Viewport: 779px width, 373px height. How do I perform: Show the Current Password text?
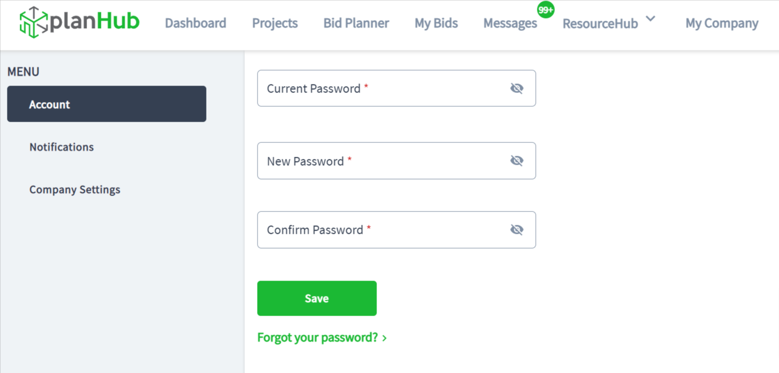(517, 88)
